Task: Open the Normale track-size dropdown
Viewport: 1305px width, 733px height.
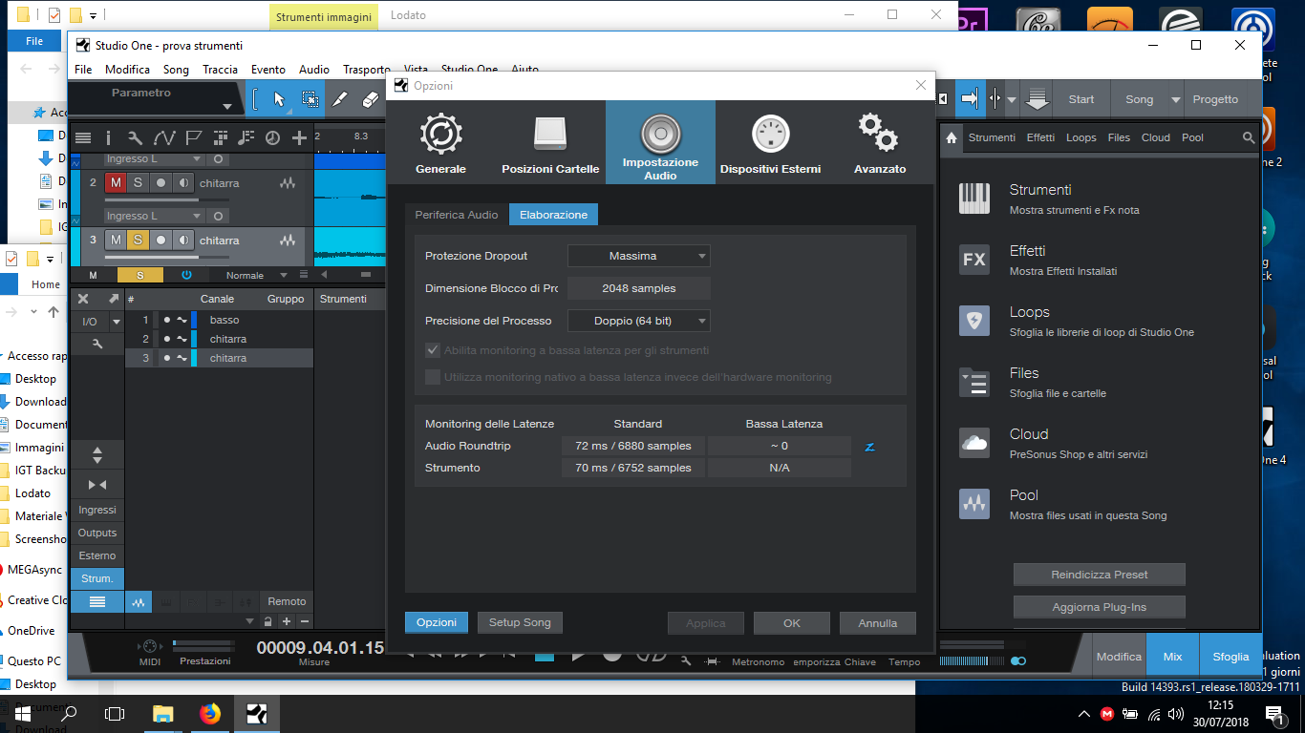Action: coord(254,276)
